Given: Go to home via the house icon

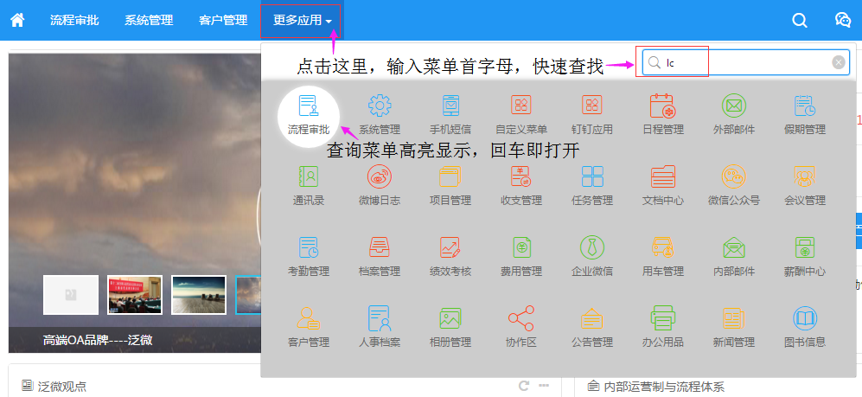Looking at the screenshot, I should (x=17, y=21).
